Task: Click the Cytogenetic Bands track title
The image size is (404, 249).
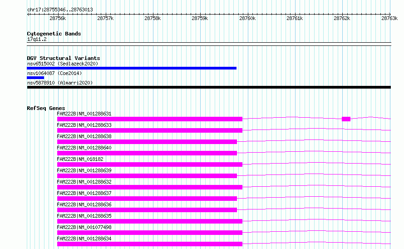Action: 54,34
